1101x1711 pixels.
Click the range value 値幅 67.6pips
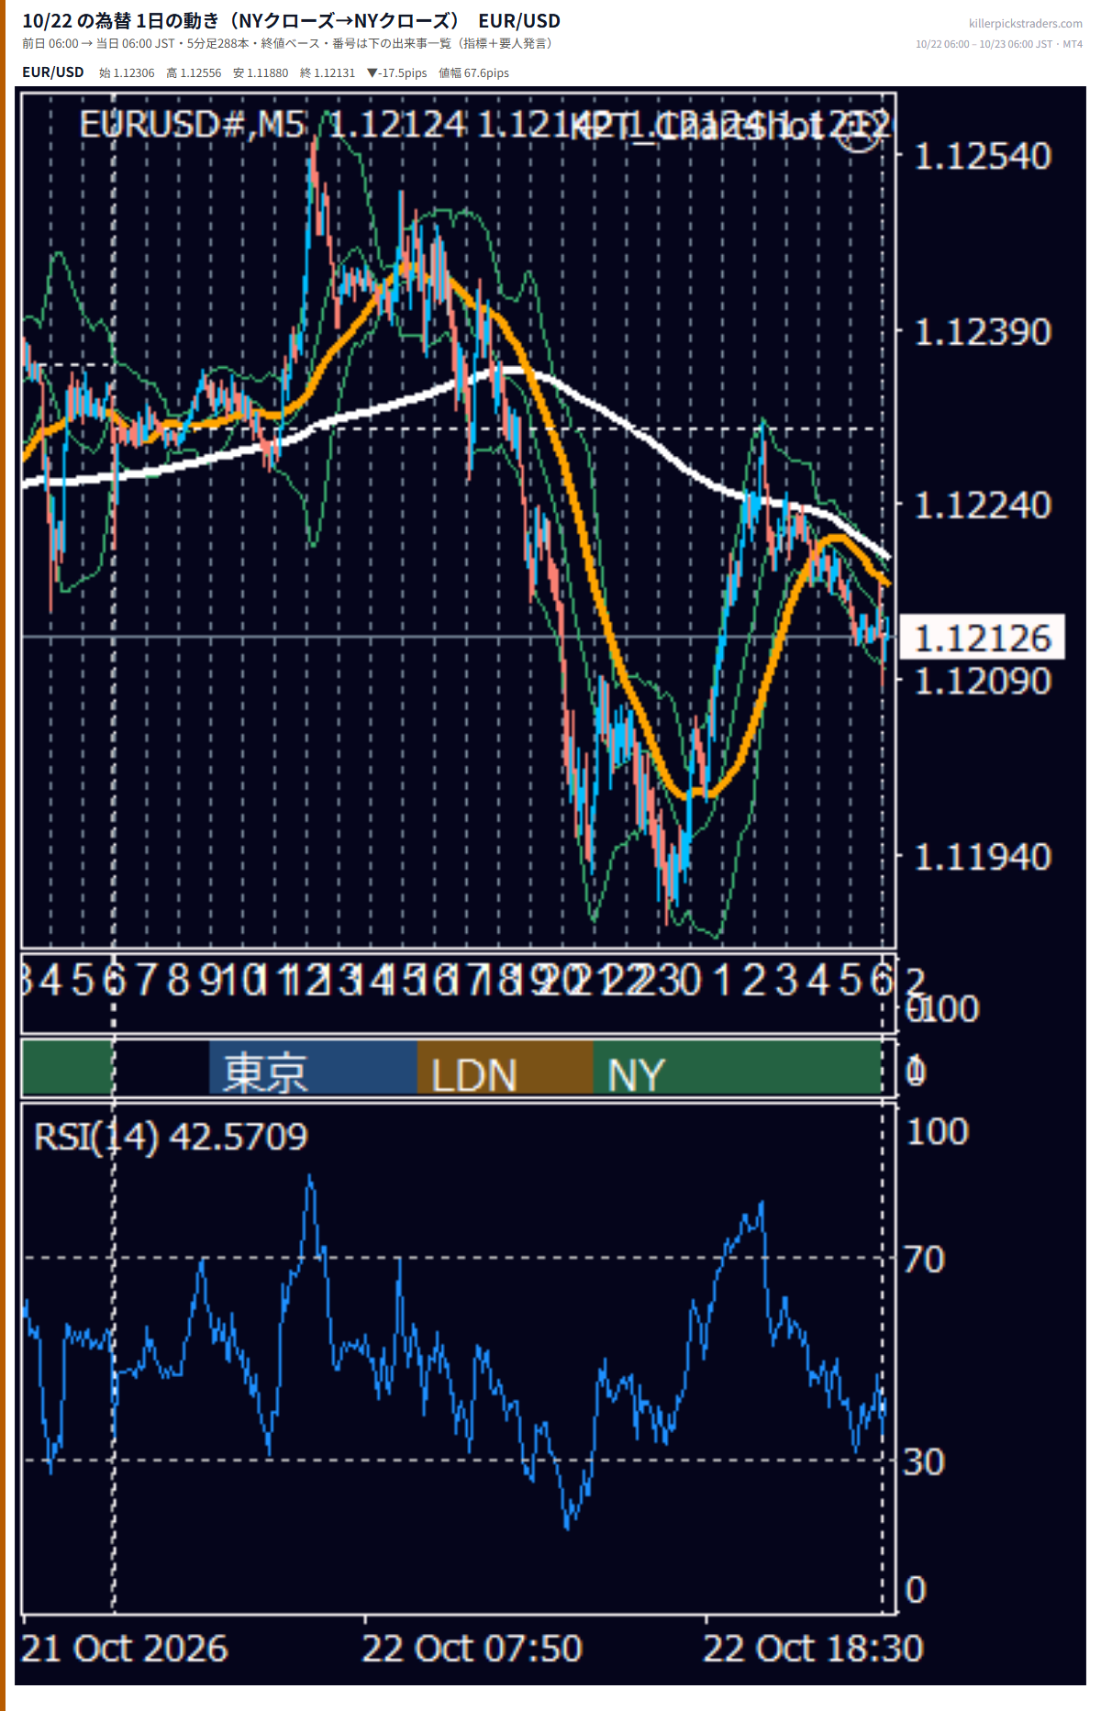(473, 73)
